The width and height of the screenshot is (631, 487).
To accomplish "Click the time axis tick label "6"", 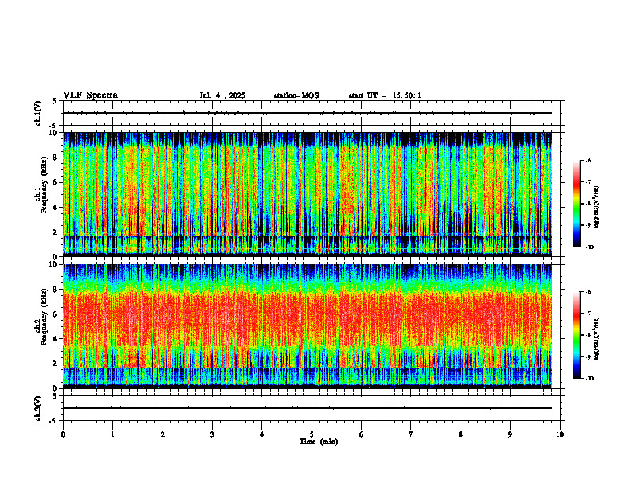I will pyautogui.click(x=361, y=434).
